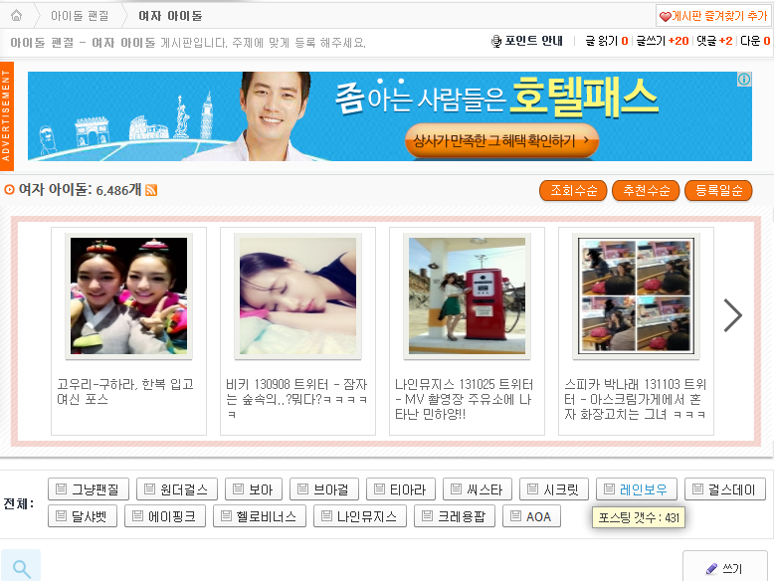Select the 걸스데이 category tab

(x=725, y=489)
